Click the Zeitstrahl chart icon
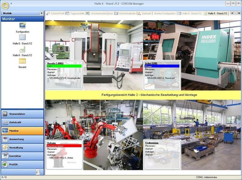 point(5,122)
